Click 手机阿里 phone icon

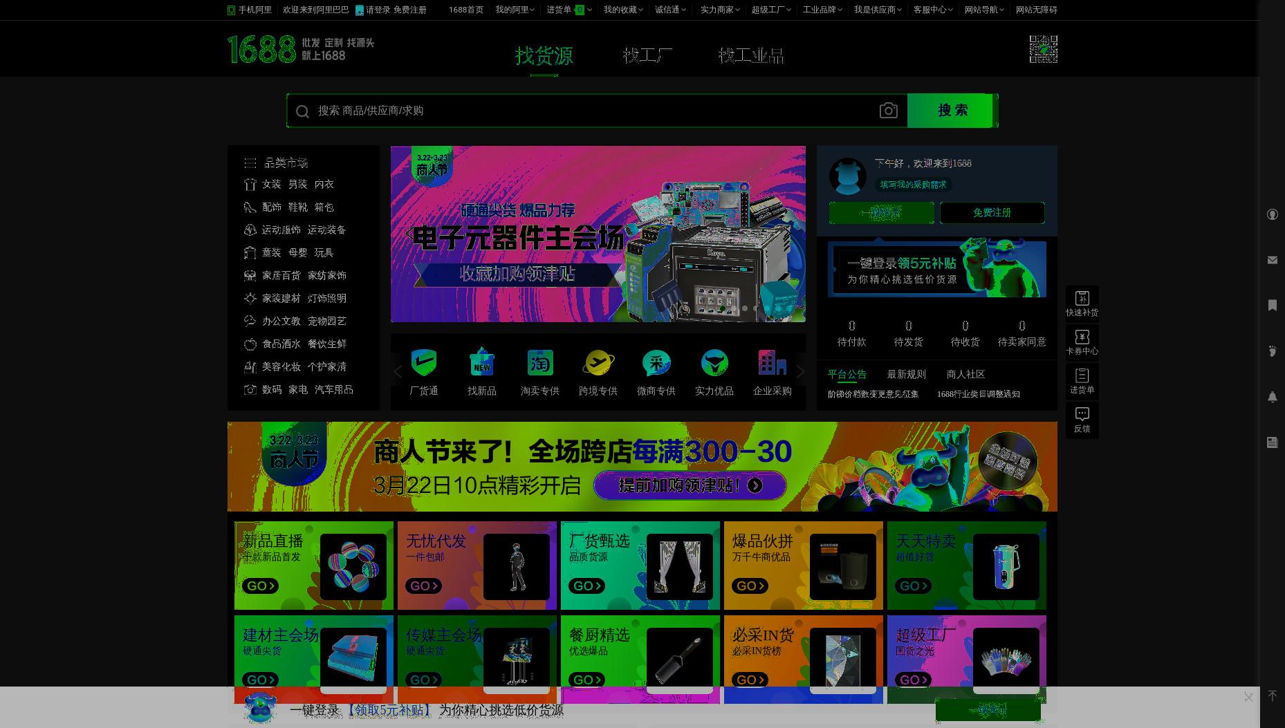click(x=231, y=10)
